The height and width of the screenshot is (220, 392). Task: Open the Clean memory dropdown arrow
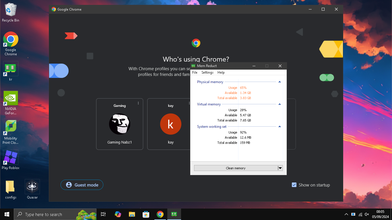[x=280, y=168]
